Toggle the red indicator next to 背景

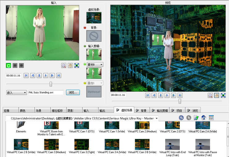coord(85,28)
